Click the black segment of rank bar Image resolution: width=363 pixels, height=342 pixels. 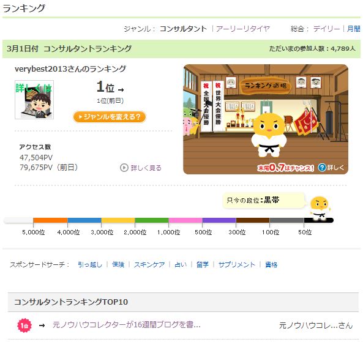(x=318, y=220)
